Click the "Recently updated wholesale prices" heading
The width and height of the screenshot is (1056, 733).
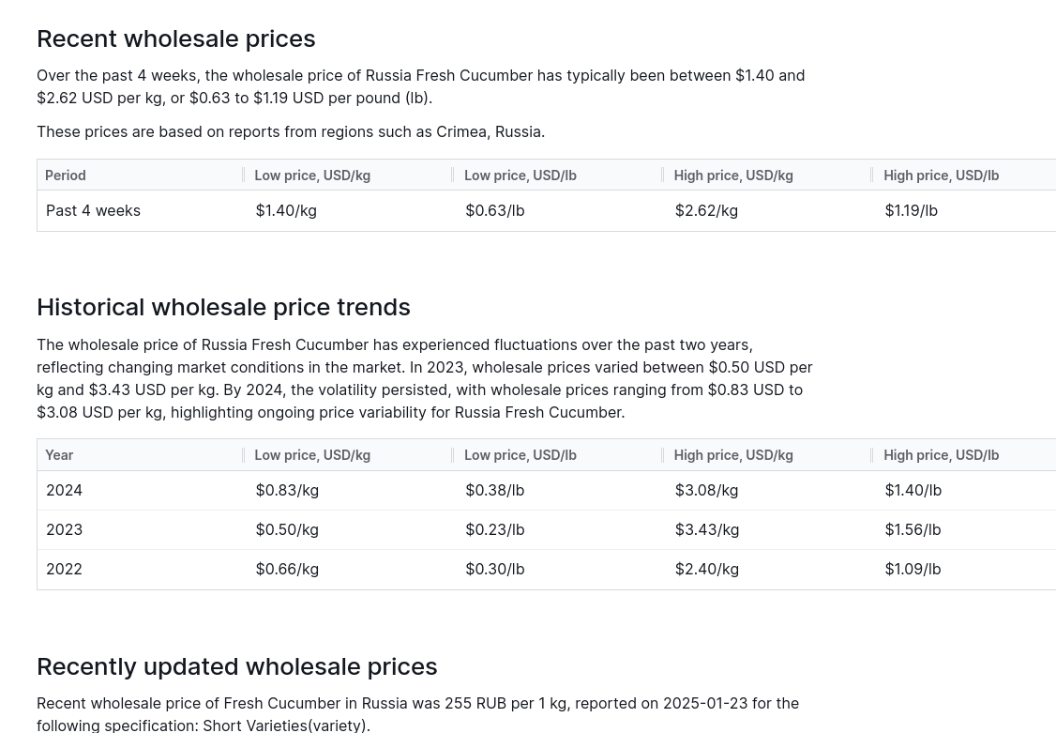236,666
